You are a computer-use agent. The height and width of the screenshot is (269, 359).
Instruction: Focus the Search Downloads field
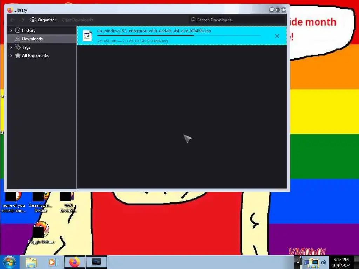pos(237,20)
